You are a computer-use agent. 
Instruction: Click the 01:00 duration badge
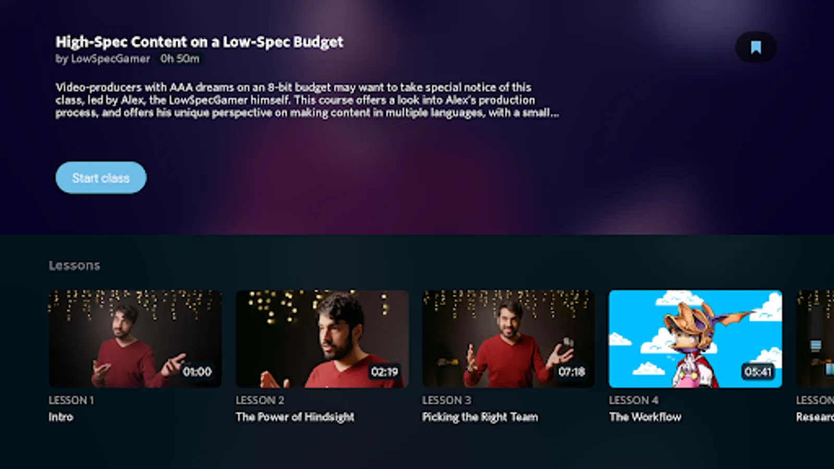click(x=197, y=372)
